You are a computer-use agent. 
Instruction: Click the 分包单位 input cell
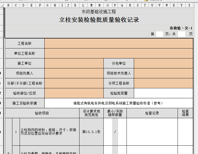point(163,63)
